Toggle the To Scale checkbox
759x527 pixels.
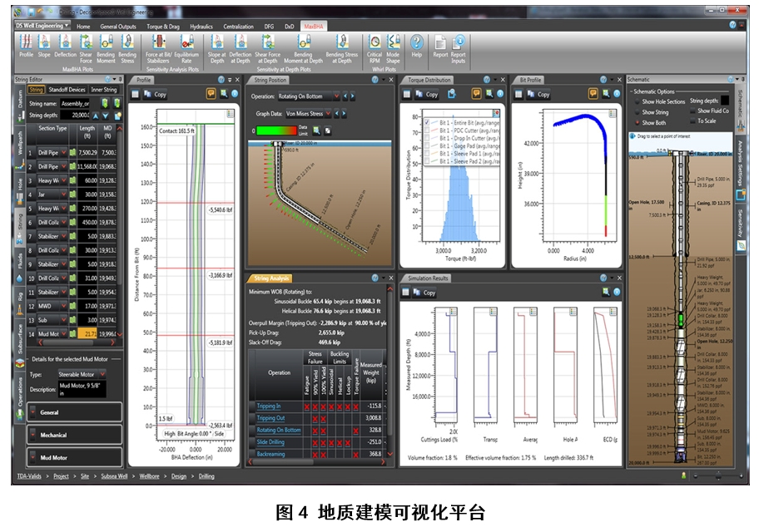(692, 121)
